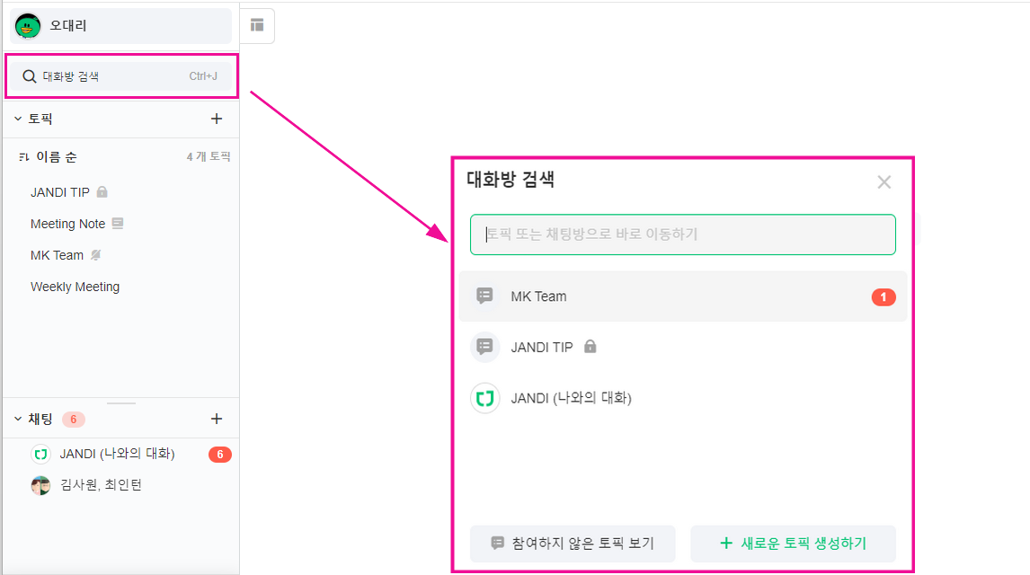
Task: Start a new chat with plus icon
Action: click(x=216, y=419)
